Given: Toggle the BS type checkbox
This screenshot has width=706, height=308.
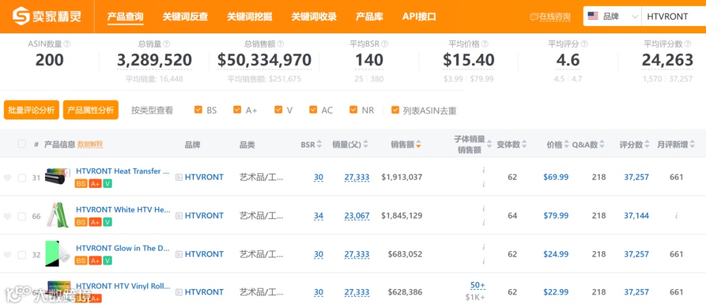Looking at the screenshot, I should pyautogui.click(x=198, y=110).
